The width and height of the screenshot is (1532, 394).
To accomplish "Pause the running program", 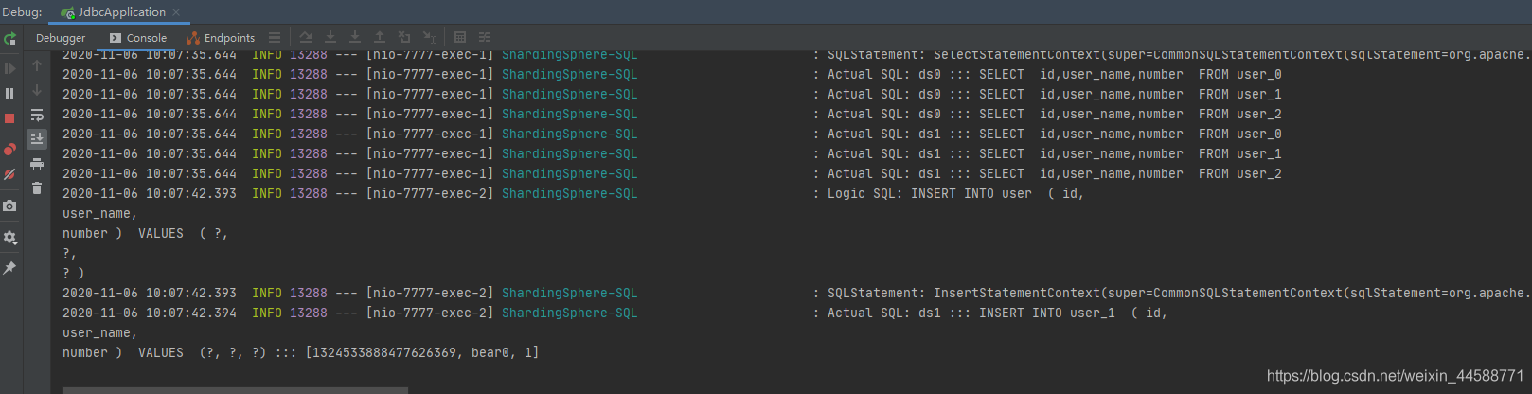I will click(x=9, y=94).
